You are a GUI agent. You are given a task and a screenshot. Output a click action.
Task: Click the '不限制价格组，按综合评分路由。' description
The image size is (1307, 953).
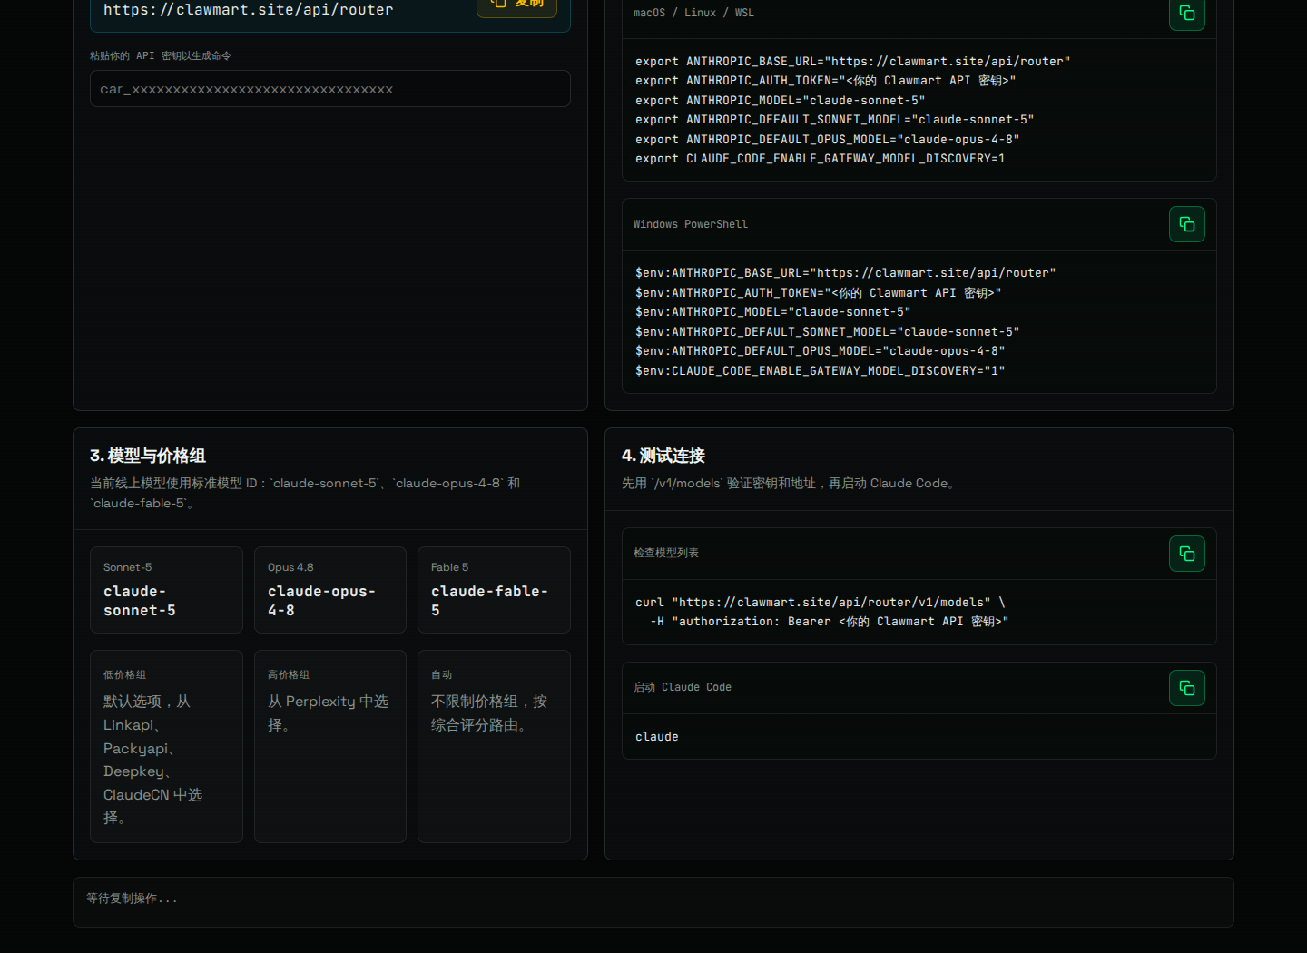coord(489,713)
